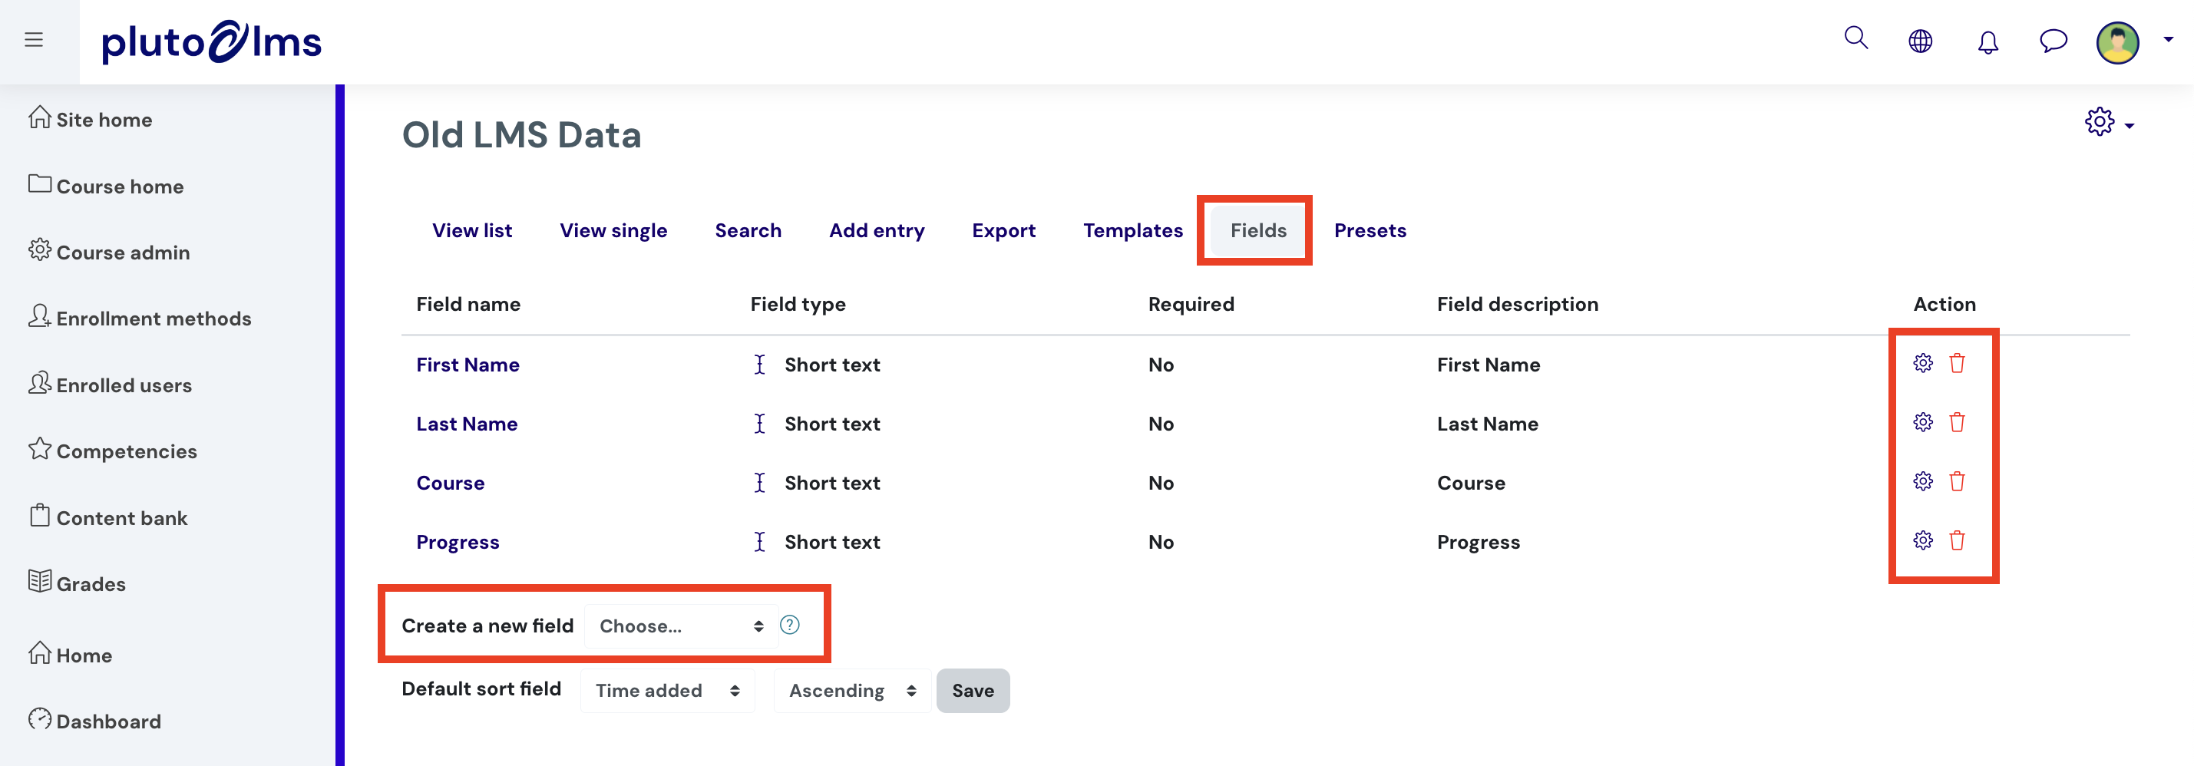Image resolution: width=2194 pixels, height=766 pixels.
Task: Edit First Name field gear icon
Action: pyautogui.click(x=1922, y=363)
